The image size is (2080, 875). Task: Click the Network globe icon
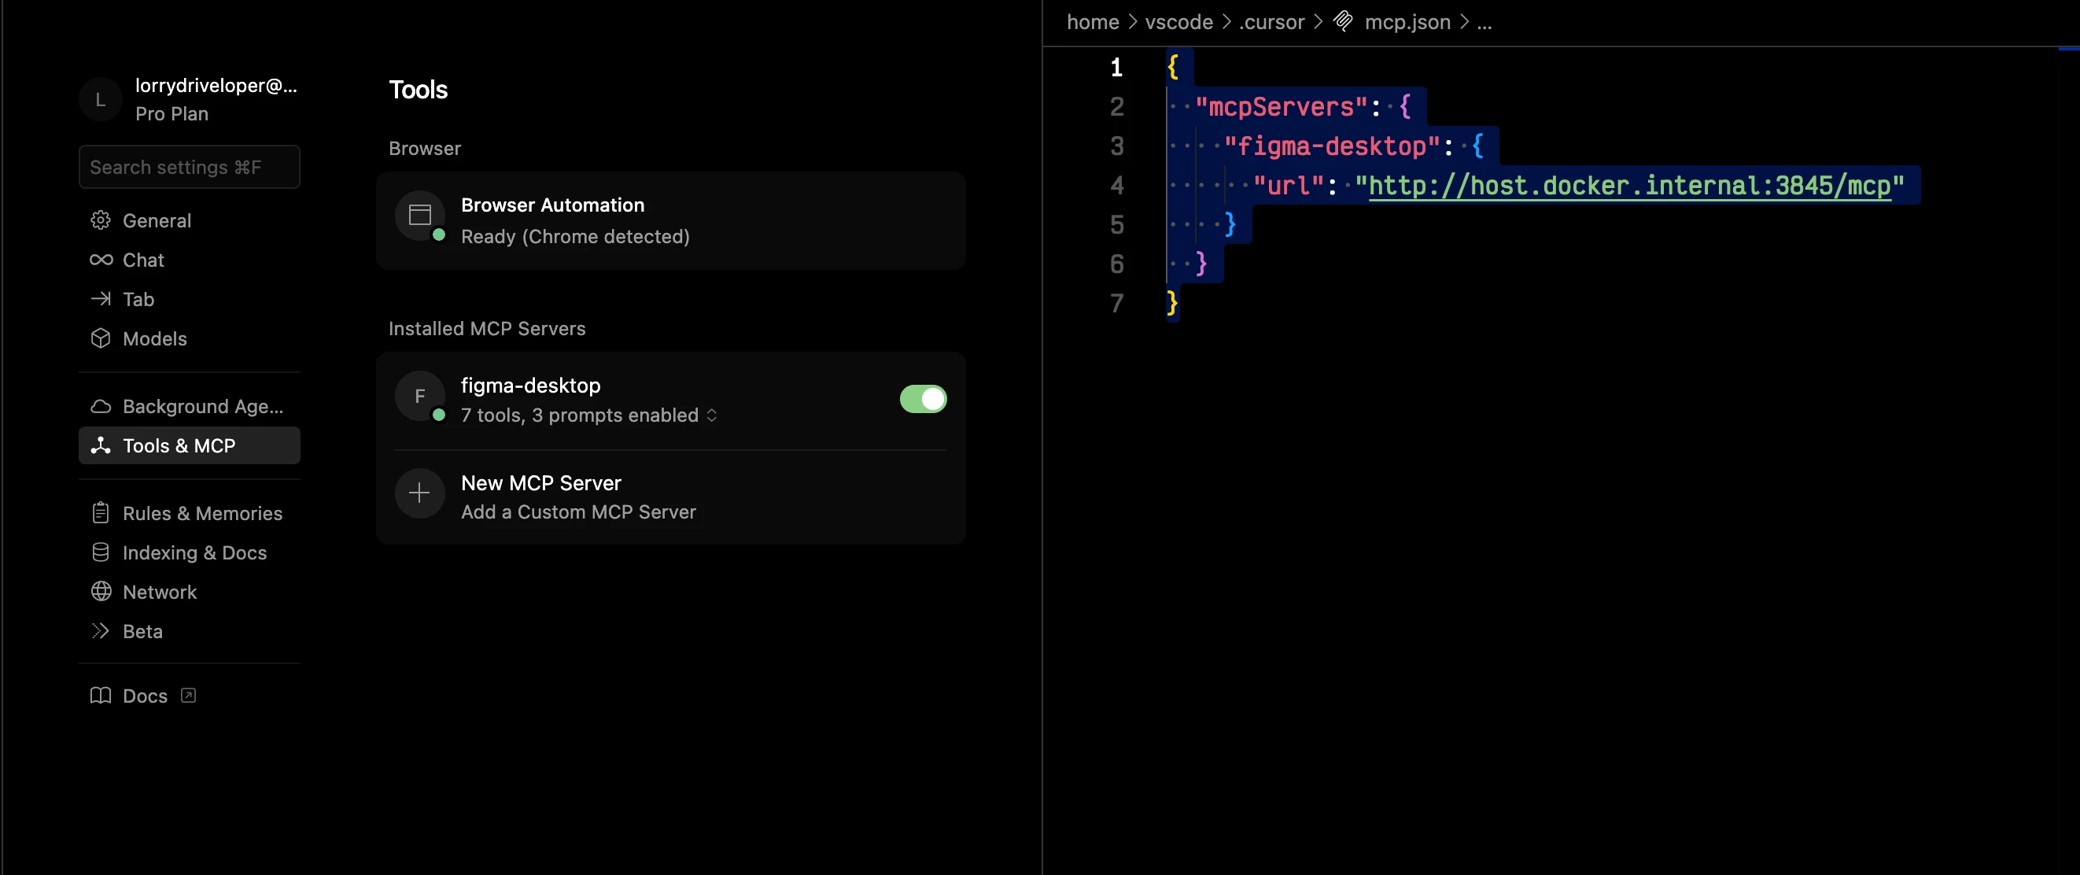click(x=100, y=593)
